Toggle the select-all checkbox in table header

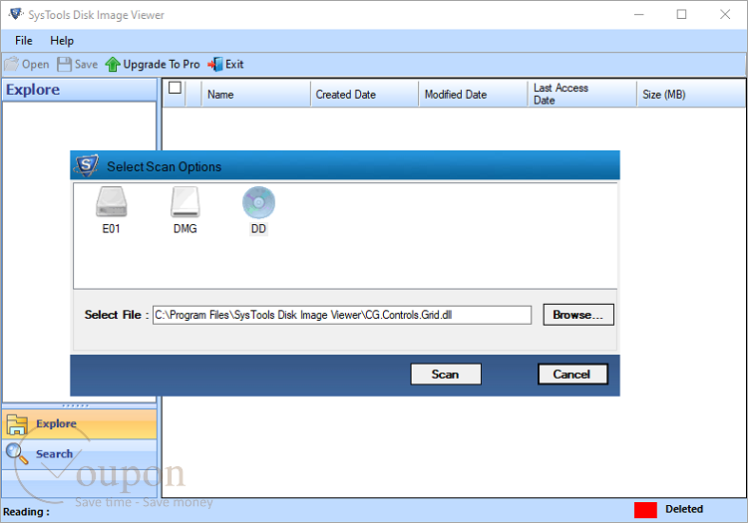point(176,88)
